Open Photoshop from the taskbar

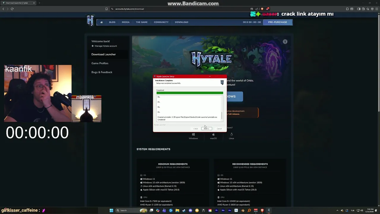click(x=236, y=210)
